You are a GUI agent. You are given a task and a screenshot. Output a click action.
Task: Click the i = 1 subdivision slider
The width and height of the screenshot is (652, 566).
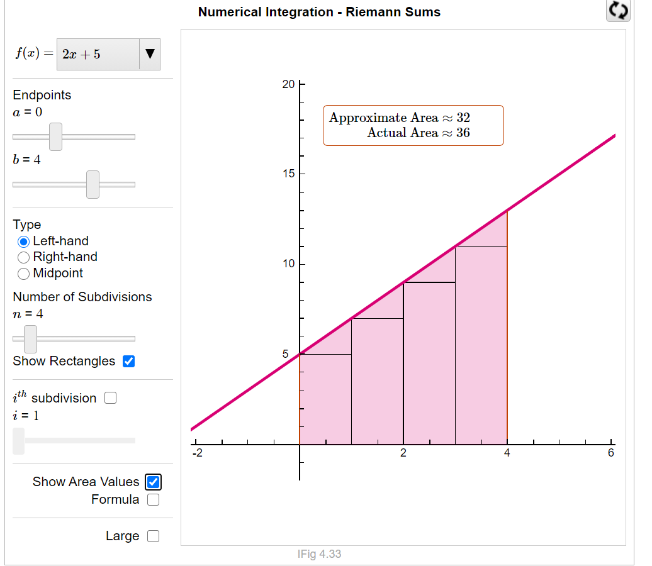pos(19,441)
